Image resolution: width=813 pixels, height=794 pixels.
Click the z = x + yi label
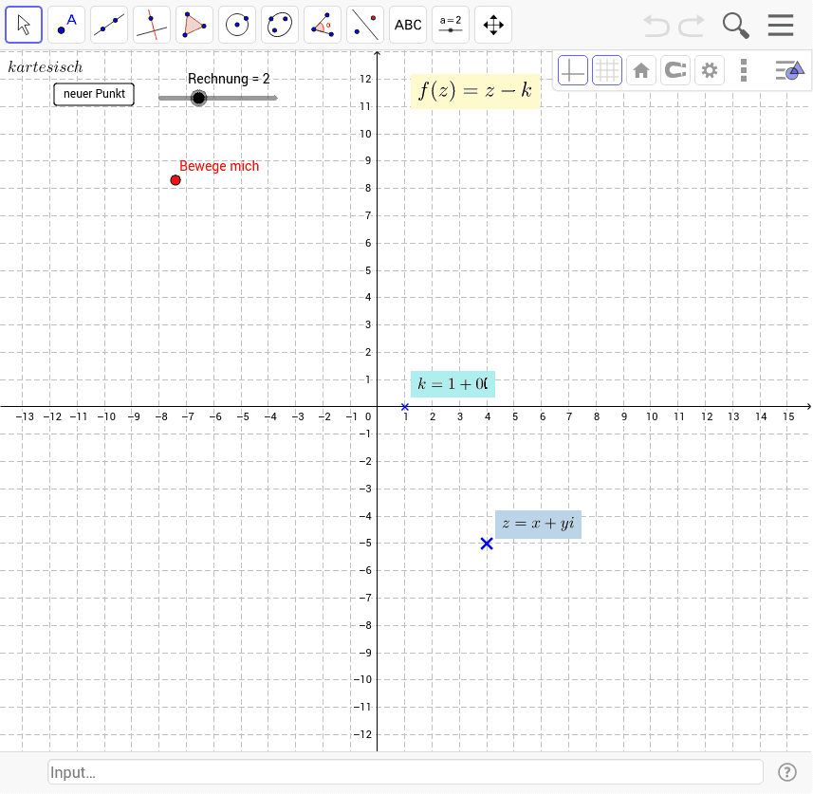[x=538, y=524]
